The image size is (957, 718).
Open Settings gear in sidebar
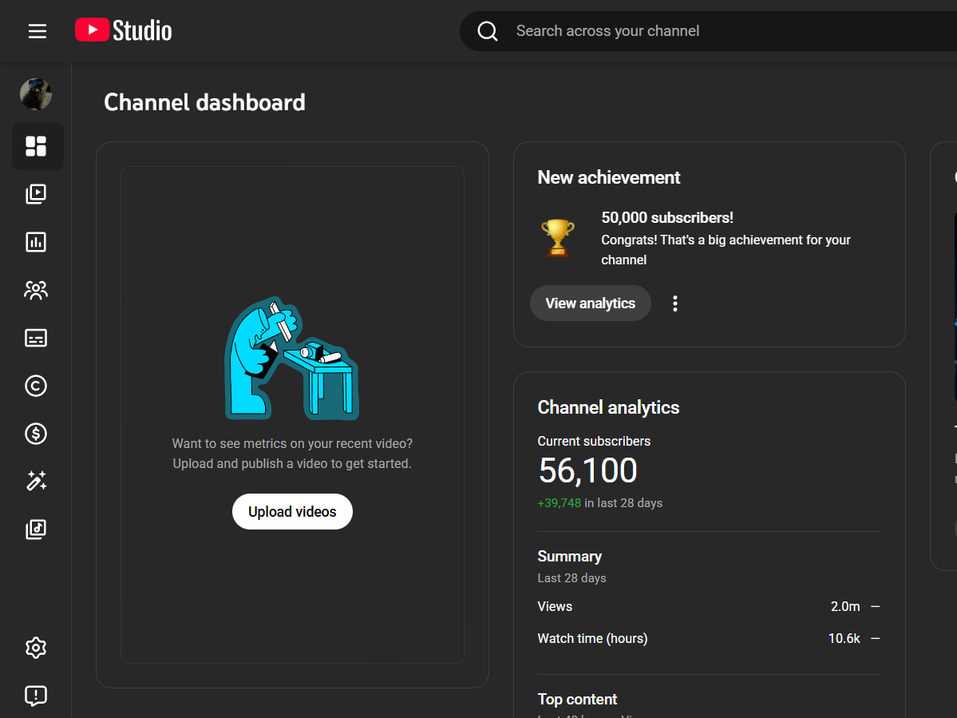click(x=36, y=648)
